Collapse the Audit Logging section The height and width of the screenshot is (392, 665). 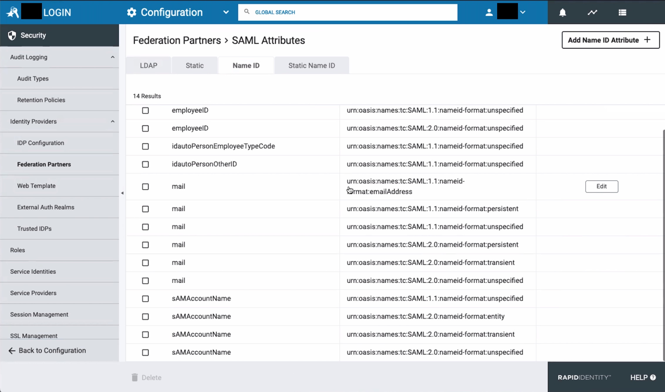pyautogui.click(x=113, y=57)
